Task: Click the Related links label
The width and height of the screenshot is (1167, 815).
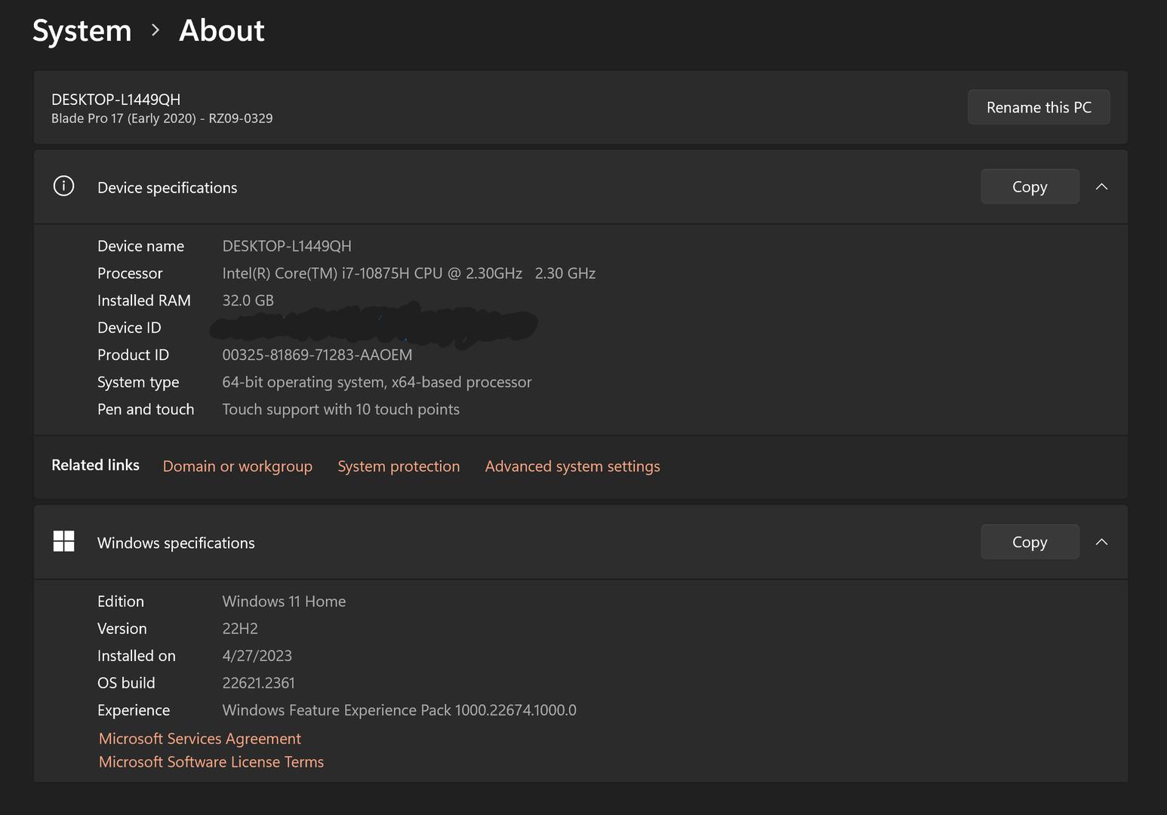Action: 95,465
